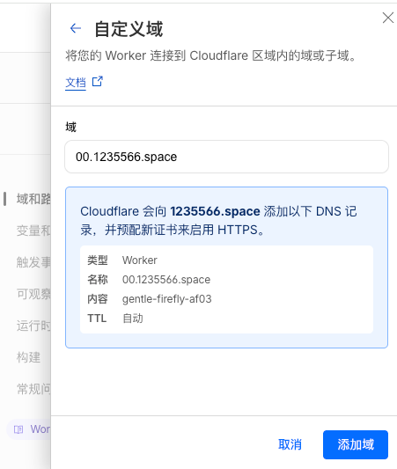Click the 00.1235566.space name in DNS record

166,280
